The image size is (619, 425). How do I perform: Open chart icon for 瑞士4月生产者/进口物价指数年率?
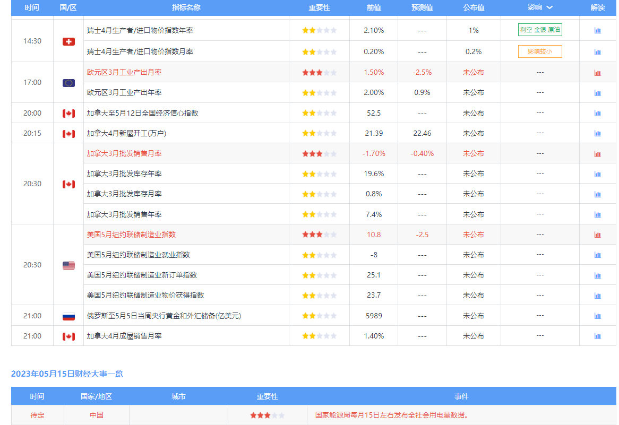[x=598, y=30]
